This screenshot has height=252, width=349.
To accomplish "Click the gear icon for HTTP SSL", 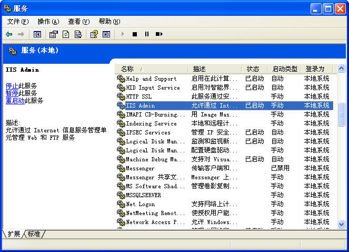I will [121, 96].
